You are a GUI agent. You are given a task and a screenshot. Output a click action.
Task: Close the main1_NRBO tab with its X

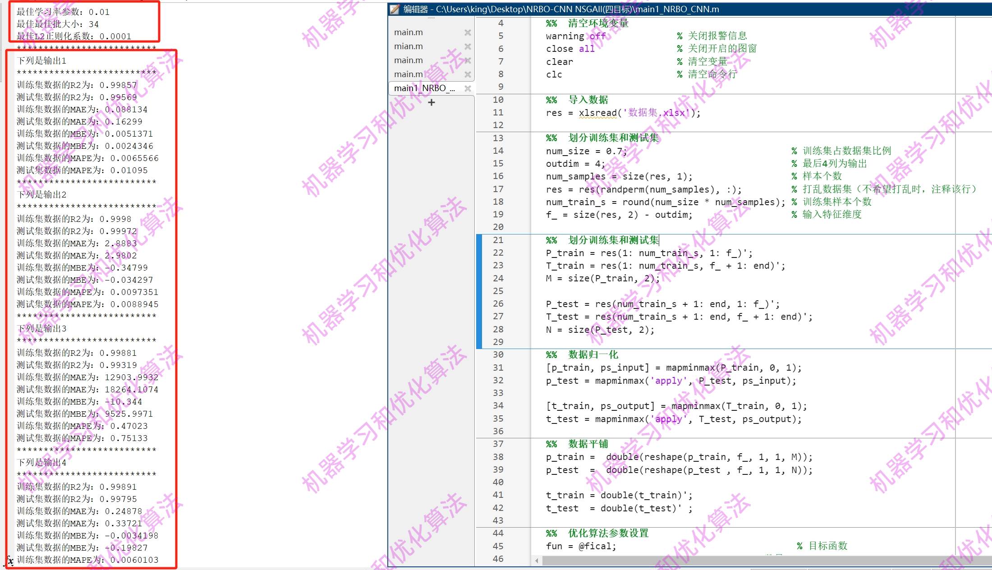[x=468, y=88]
